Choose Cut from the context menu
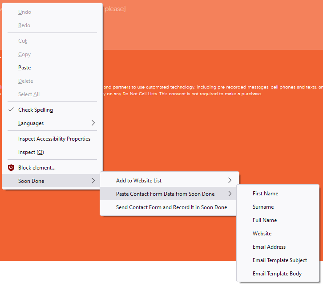Viewport: 323px width, 287px height. pyautogui.click(x=52, y=41)
